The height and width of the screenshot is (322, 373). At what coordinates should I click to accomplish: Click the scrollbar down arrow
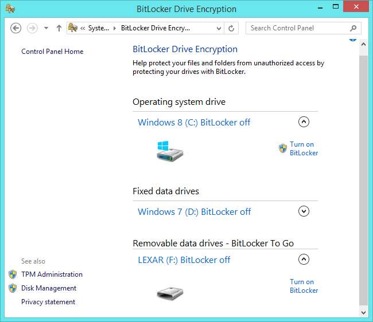click(x=363, y=312)
